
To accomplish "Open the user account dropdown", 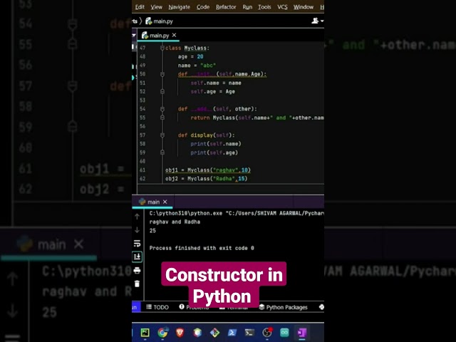I will click(x=317, y=21).
